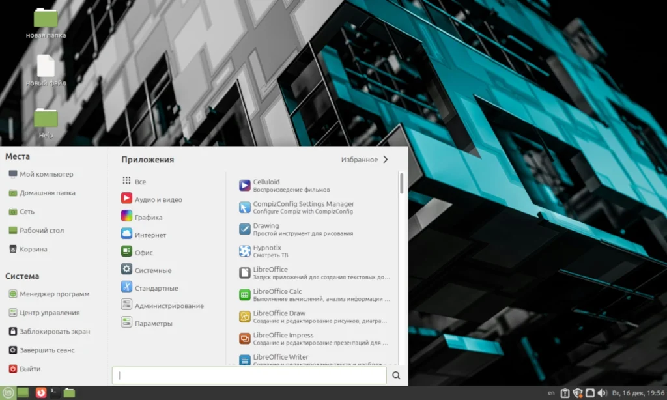Viewport: 667px width, 400px height.
Task: Click Завершить сеанс
Action: click(x=41, y=350)
